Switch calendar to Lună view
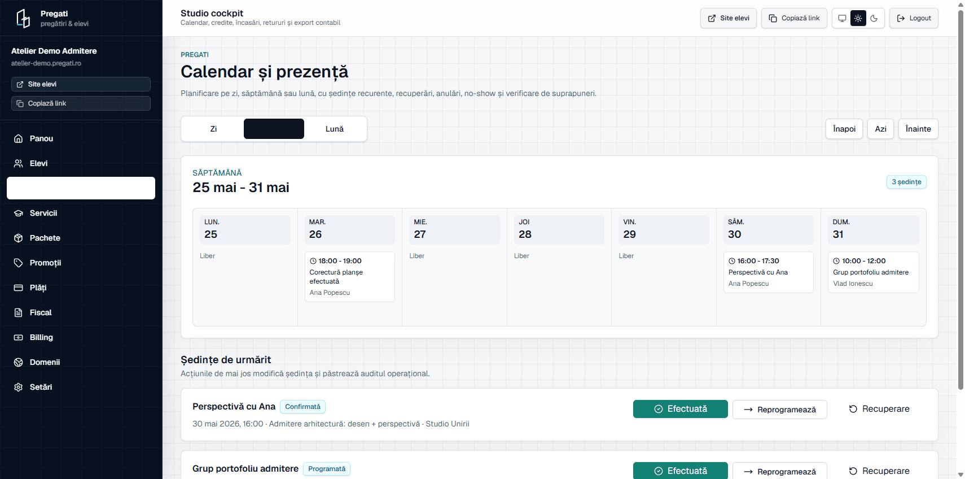Viewport: 965px width, 479px height. [x=335, y=129]
